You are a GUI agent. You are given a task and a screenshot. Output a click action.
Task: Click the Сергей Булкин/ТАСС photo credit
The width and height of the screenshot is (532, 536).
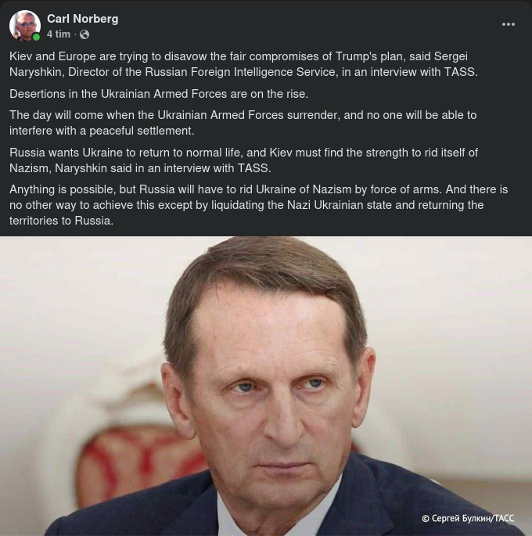point(468,518)
